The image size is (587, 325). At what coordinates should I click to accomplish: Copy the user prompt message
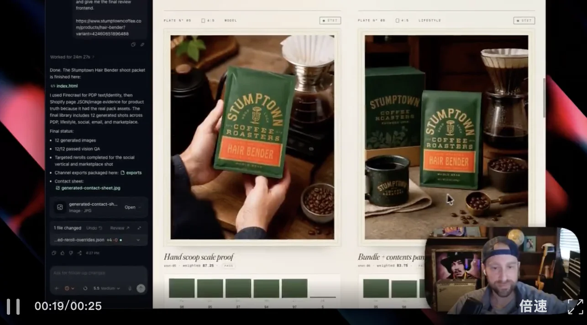133,45
